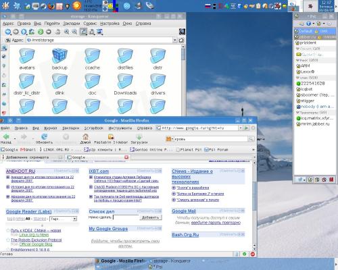Clear the Konqueror address bar icon
Viewport: 338px width, 270px height.
(8, 40)
